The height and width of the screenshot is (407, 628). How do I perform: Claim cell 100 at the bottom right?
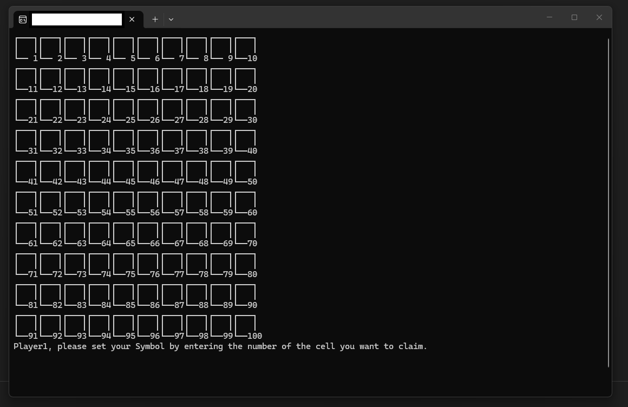point(245,325)
